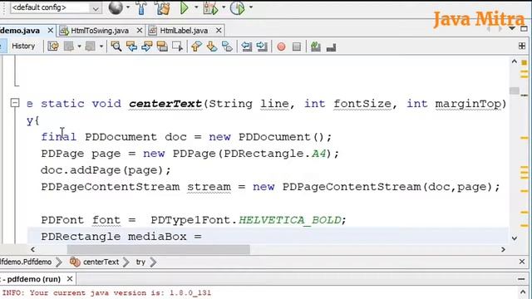Click Find Previous Occurrence icon
The image size is (532, 299).
(131, 47)
